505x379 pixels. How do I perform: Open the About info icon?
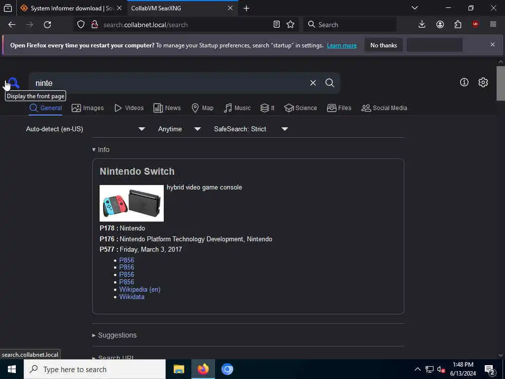point(464,82)
